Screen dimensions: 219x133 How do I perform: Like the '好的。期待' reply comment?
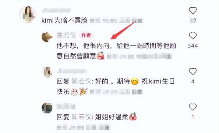click(x=193, y=71)
